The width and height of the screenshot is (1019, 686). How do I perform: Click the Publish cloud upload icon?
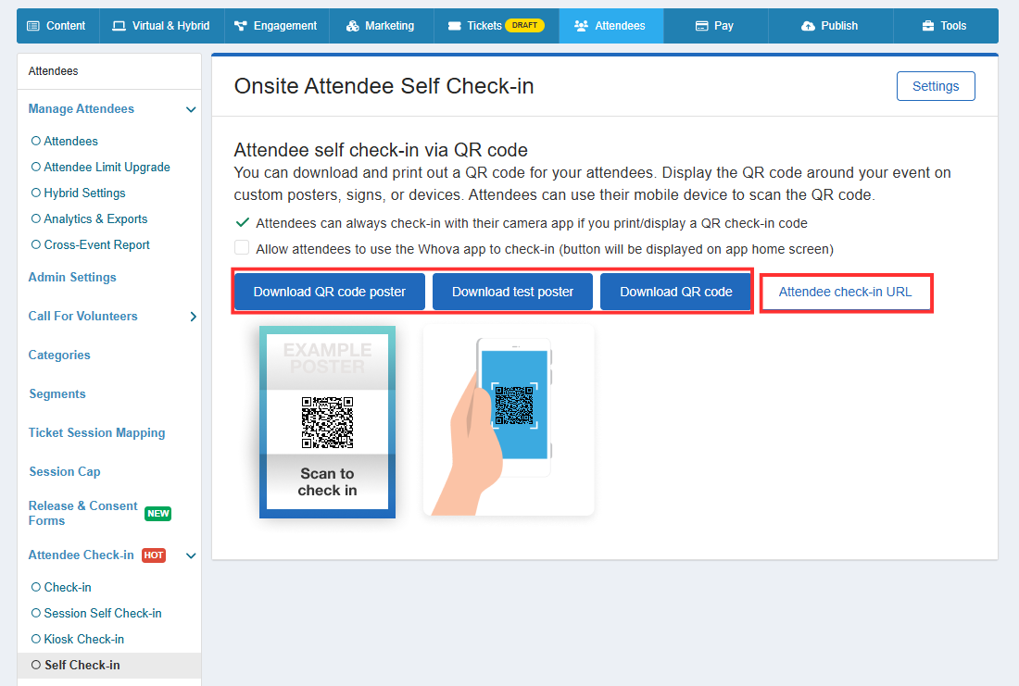(x=808, y=26)
